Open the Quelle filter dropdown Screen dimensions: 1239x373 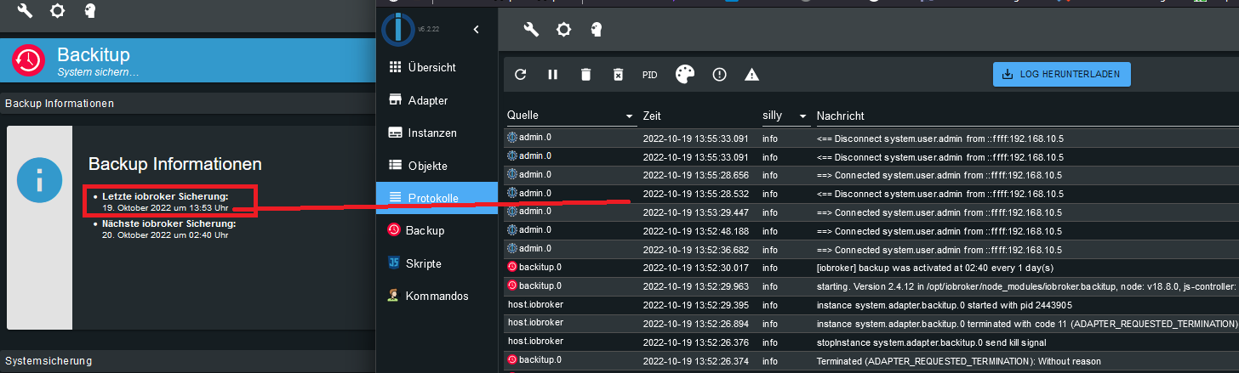click(571, 116)
